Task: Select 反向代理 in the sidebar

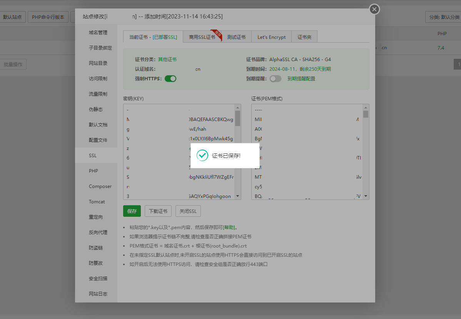Action: click(98, 233)
